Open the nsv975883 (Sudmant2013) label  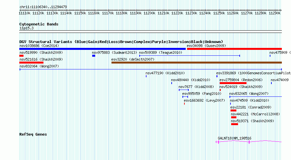coord(114,52)
